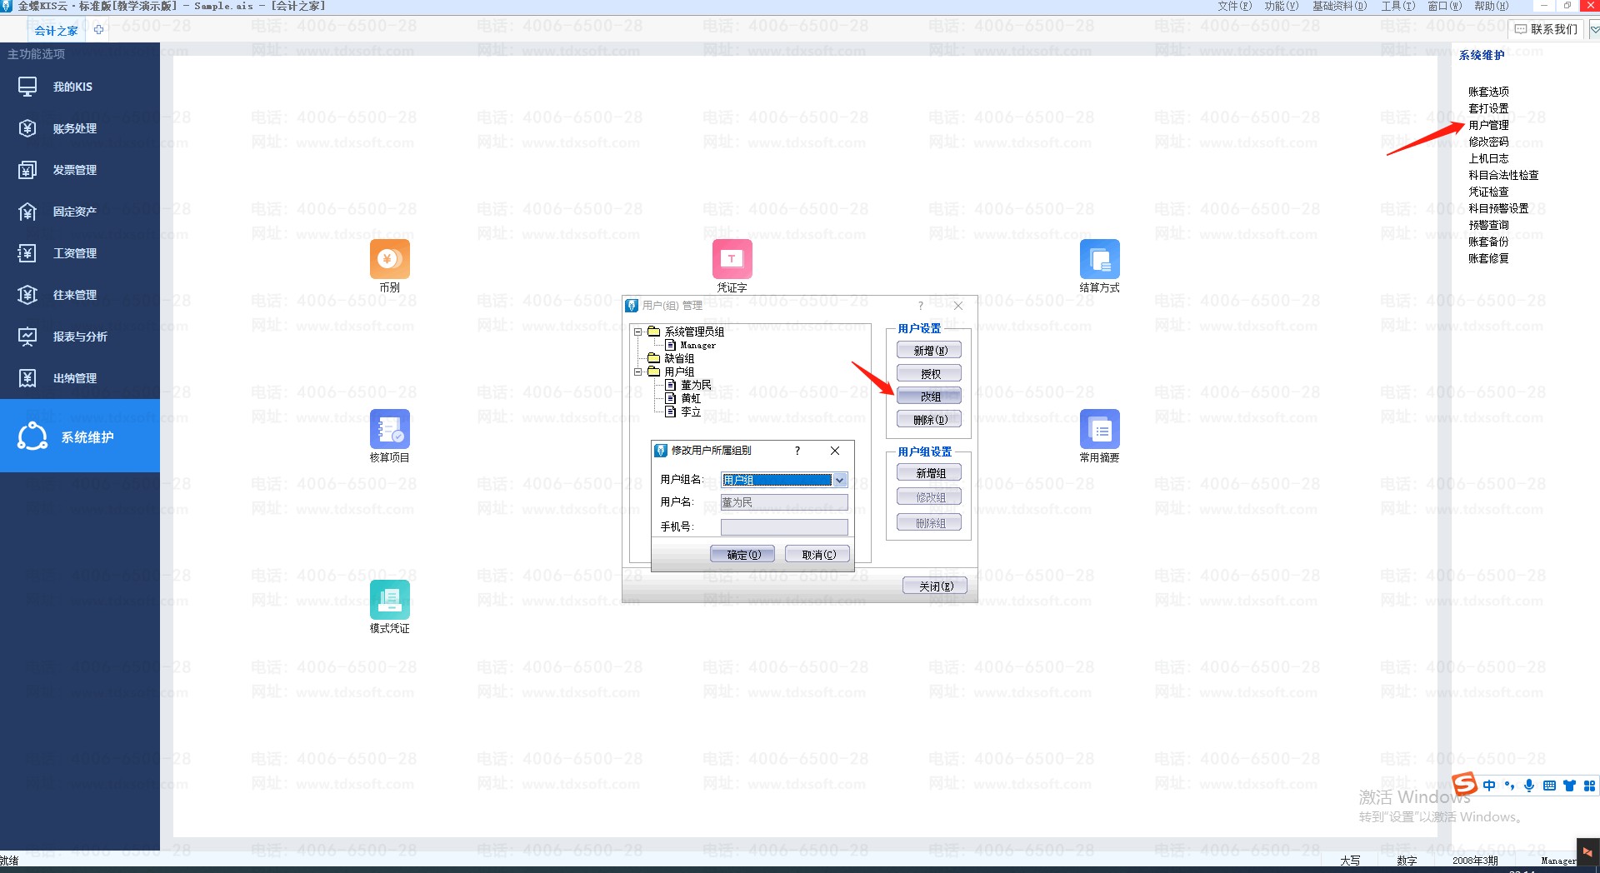Click help question mark in 用户(组)管理 dialog
Image resolution: width=1600 pixels, height=873 pixels.
coord(921,306)
